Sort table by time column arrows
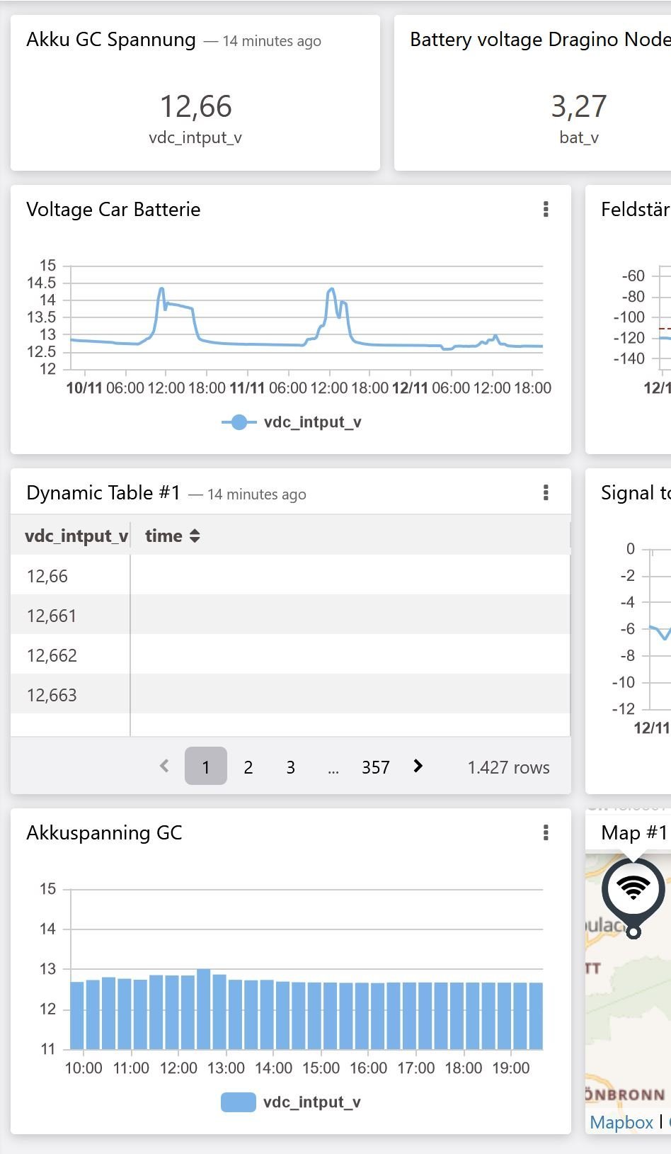 click(x=195, y=536)
